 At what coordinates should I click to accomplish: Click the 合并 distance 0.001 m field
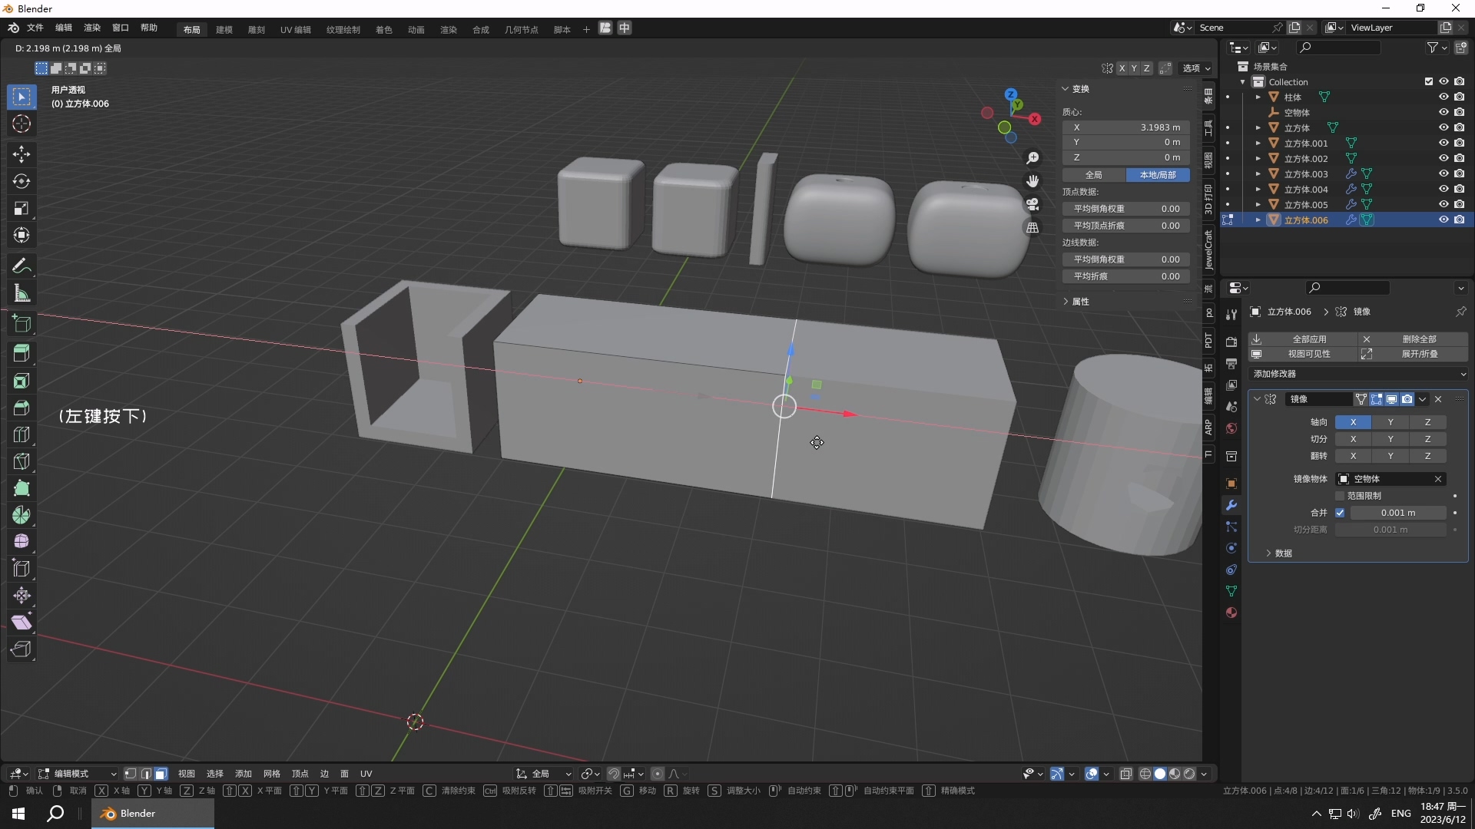click(1397, 513)
